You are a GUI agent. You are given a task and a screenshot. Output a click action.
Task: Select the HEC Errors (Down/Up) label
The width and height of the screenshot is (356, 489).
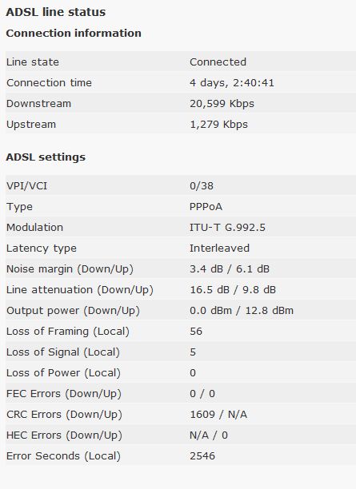(64, 435)
